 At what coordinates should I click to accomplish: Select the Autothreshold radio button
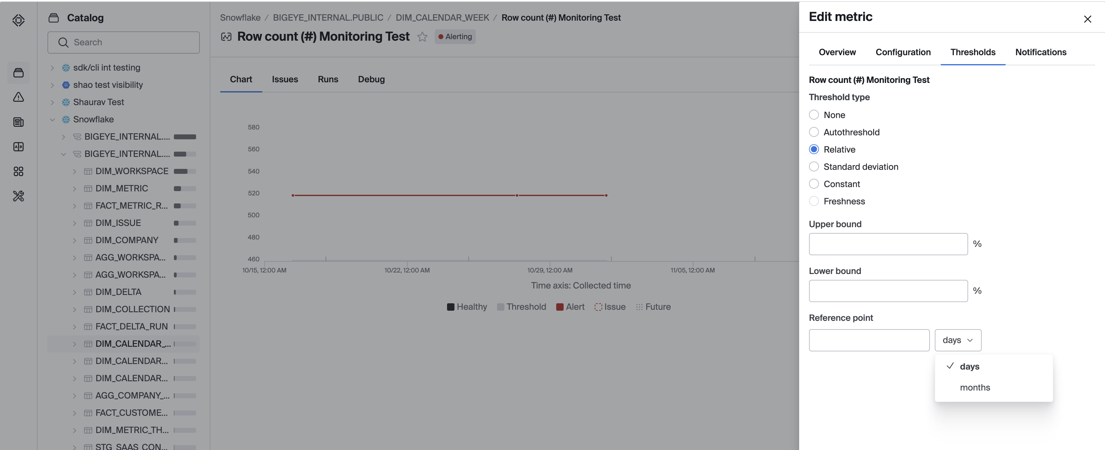[x=813, y=132]
